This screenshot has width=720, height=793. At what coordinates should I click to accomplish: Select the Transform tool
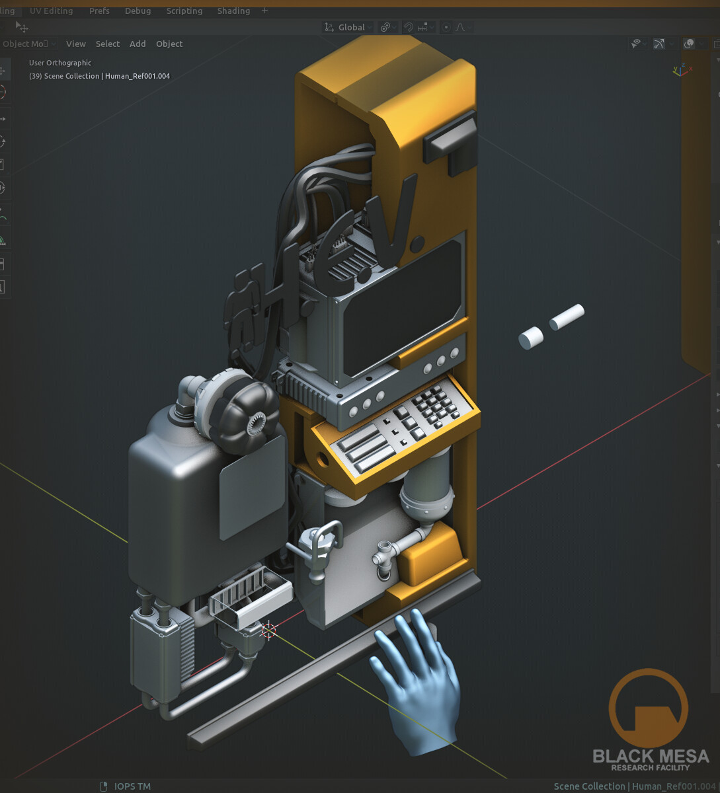click(5, 188)
